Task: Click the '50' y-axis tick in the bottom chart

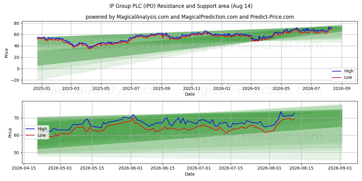Action: tap(17, 153)
